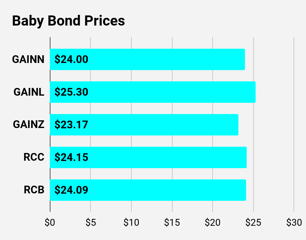The width and height of the screenshot is (306, 240).
Task: Select the $15 axis tick label
Action: pos(172,222)
